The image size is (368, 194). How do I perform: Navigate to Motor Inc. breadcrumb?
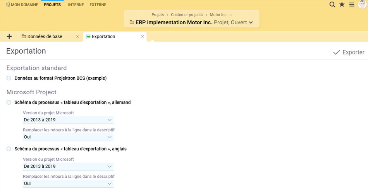(218, 15)
